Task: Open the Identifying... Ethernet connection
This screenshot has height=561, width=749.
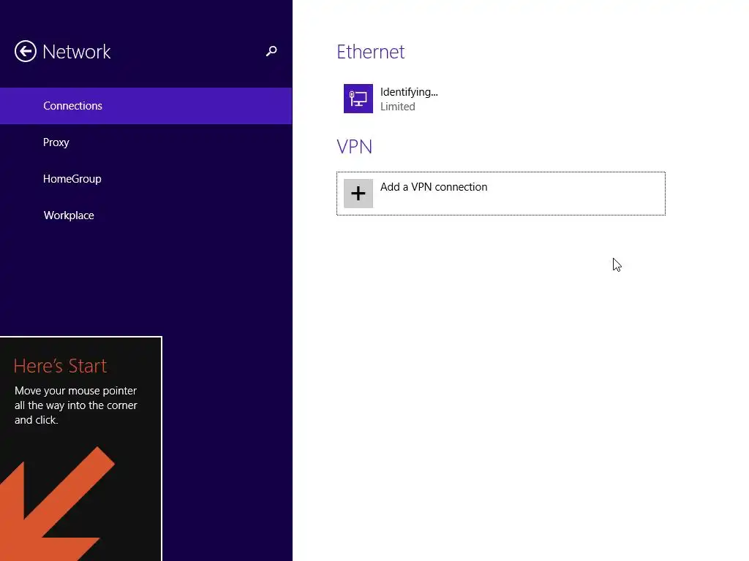Action: click(x=500, y=99)
